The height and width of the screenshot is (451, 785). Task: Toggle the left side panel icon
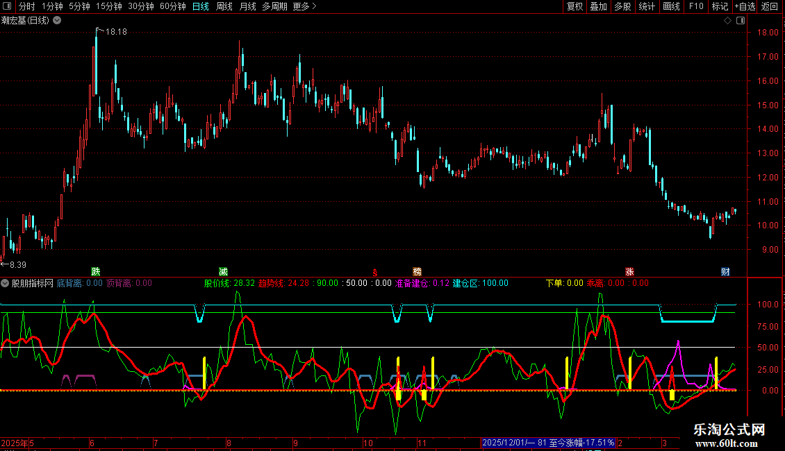click(x=8, y=6)
